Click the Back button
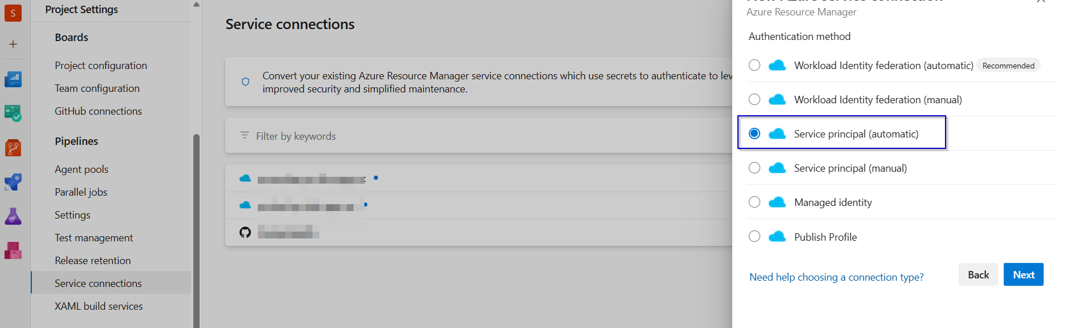This screenshot has width=1067, height=328. tap(978, 274)
